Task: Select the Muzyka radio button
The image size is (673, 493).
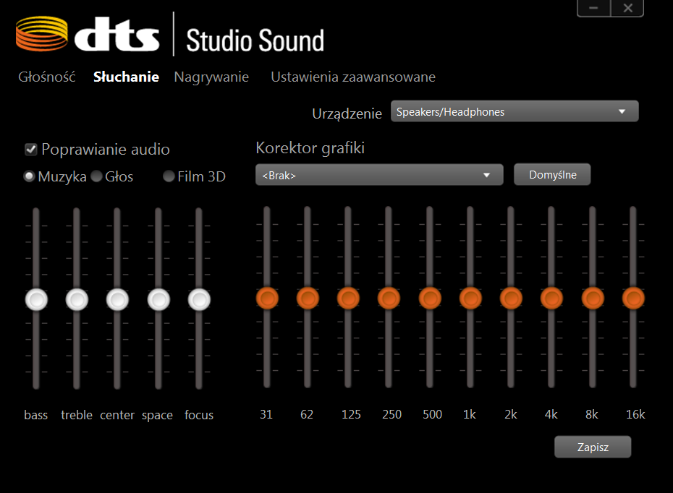Action: pyautogui.click(x=29, y=176)
